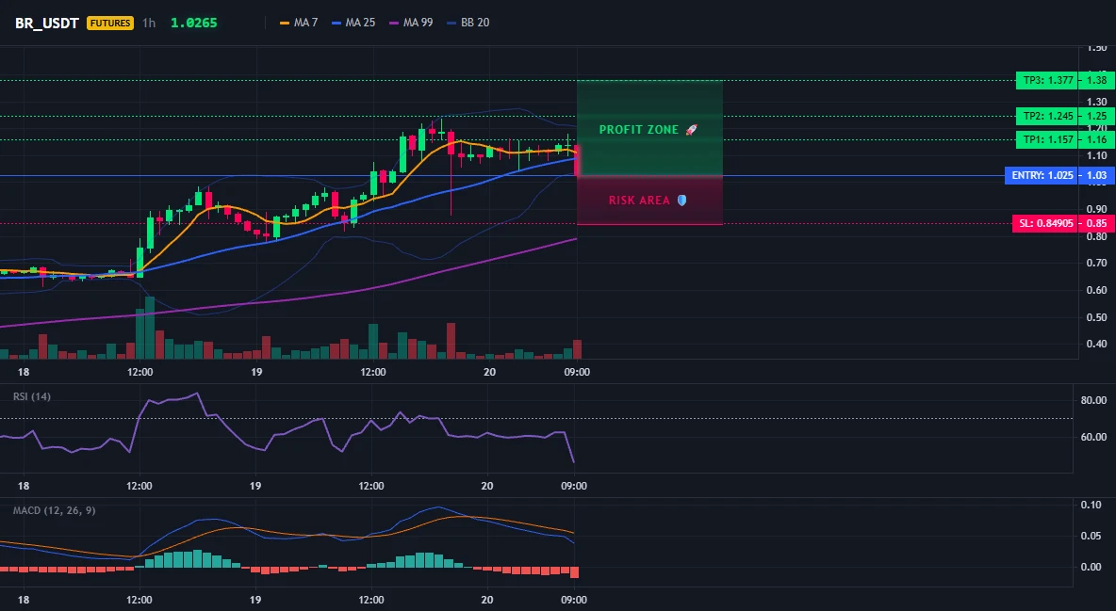Screen dimensions: 1116x611
Task: Click the purple MA 99 color dash
Action: coord(394,23)
